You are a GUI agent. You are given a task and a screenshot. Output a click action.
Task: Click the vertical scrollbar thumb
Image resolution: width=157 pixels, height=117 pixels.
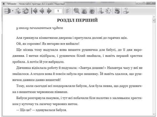pos(154,20)
